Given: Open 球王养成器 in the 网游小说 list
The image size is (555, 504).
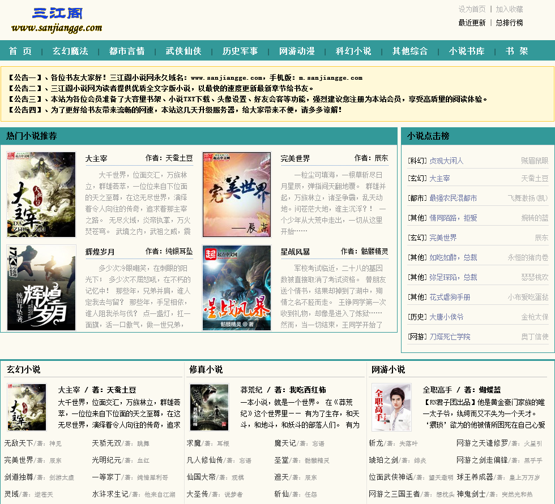Looking at the screenshot, I should [475, 477].
